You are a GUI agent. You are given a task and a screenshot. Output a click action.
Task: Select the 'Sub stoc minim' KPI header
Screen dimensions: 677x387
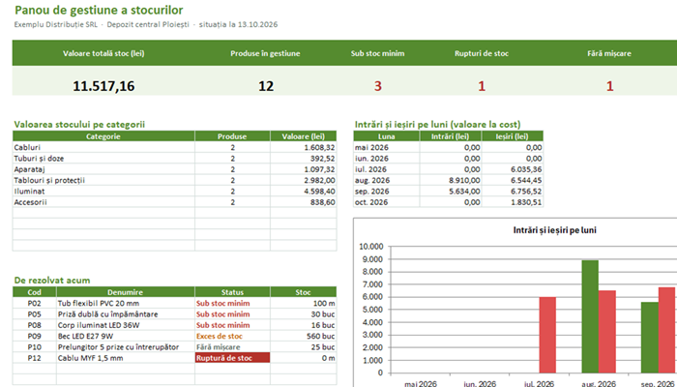[x=378, y=53]
